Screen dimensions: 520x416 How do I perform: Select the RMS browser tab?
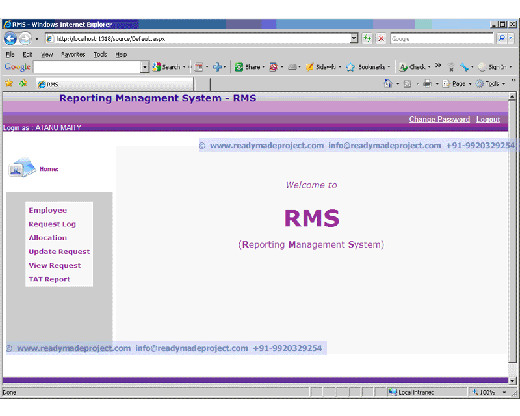pos(114,84)
